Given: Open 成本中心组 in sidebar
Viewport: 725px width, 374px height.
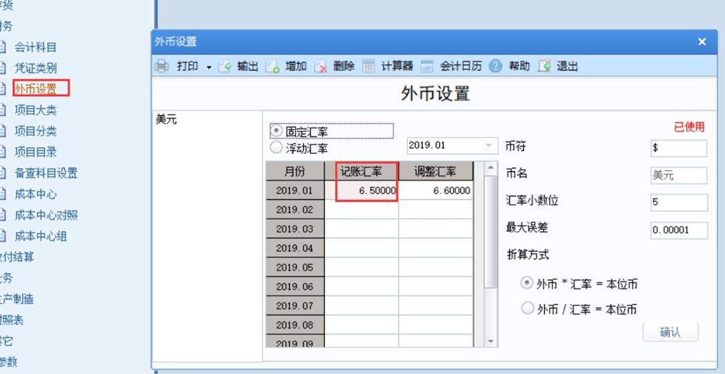Looking at the screenshot, I should (x=41, y=236).
